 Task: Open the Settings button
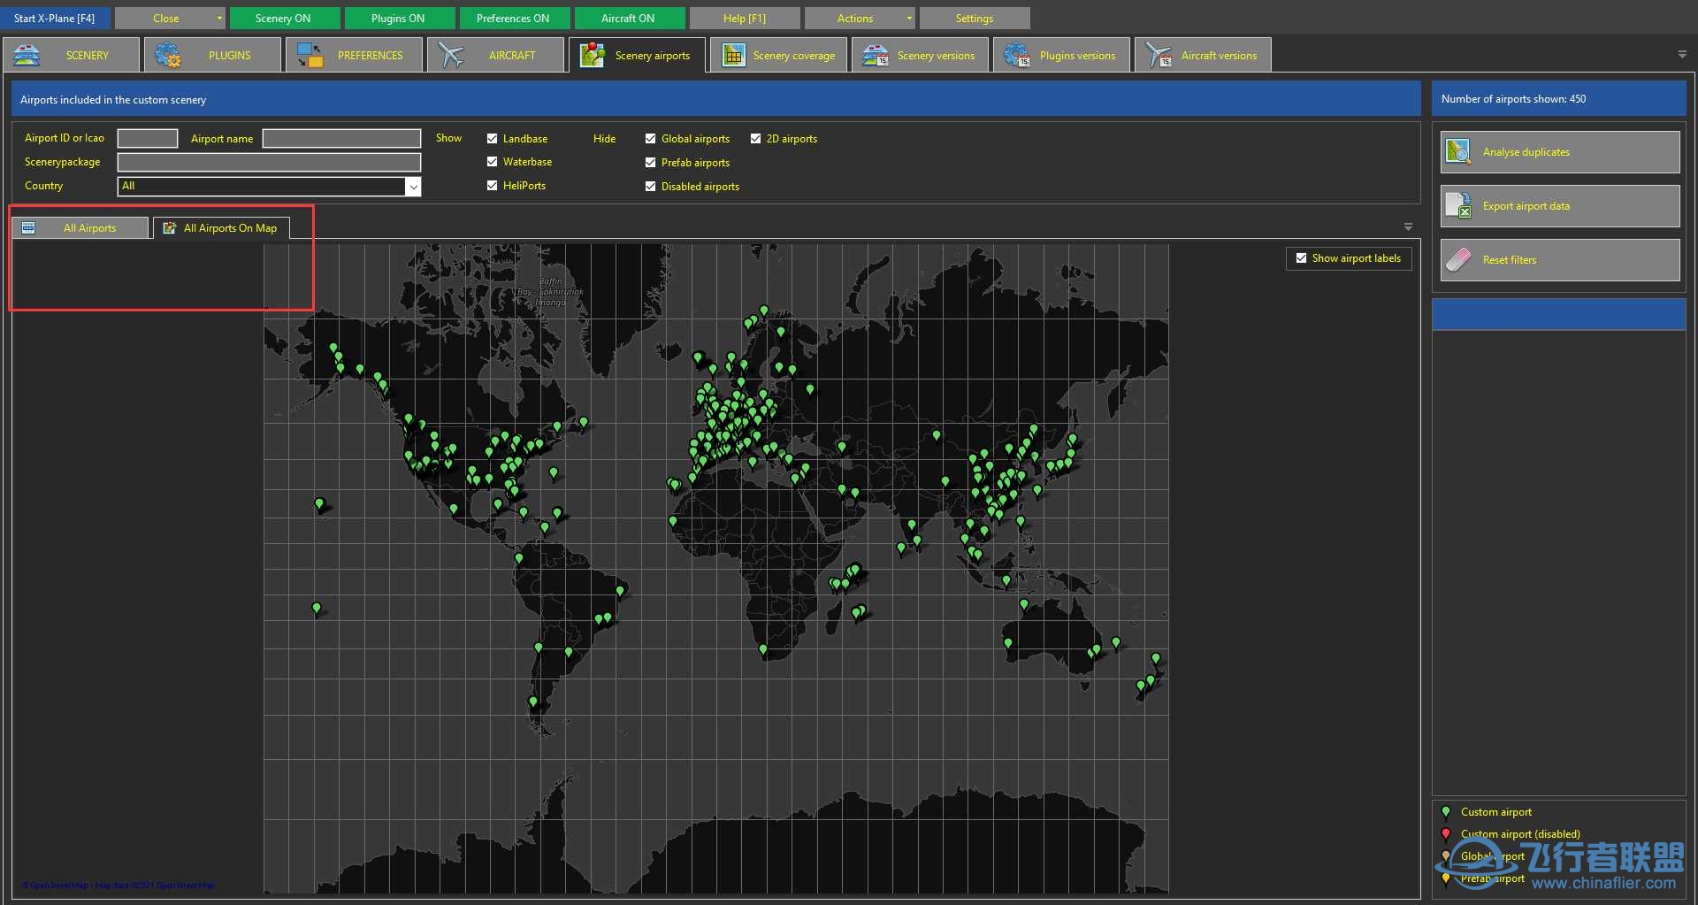point(975,18)
